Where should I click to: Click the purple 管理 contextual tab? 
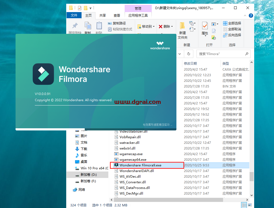pyautogui.click(x=138, y=8)
